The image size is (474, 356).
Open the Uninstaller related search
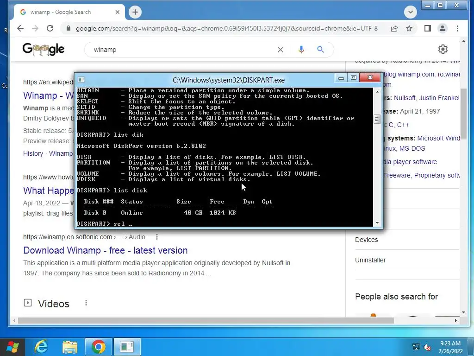tap(370, 260)
